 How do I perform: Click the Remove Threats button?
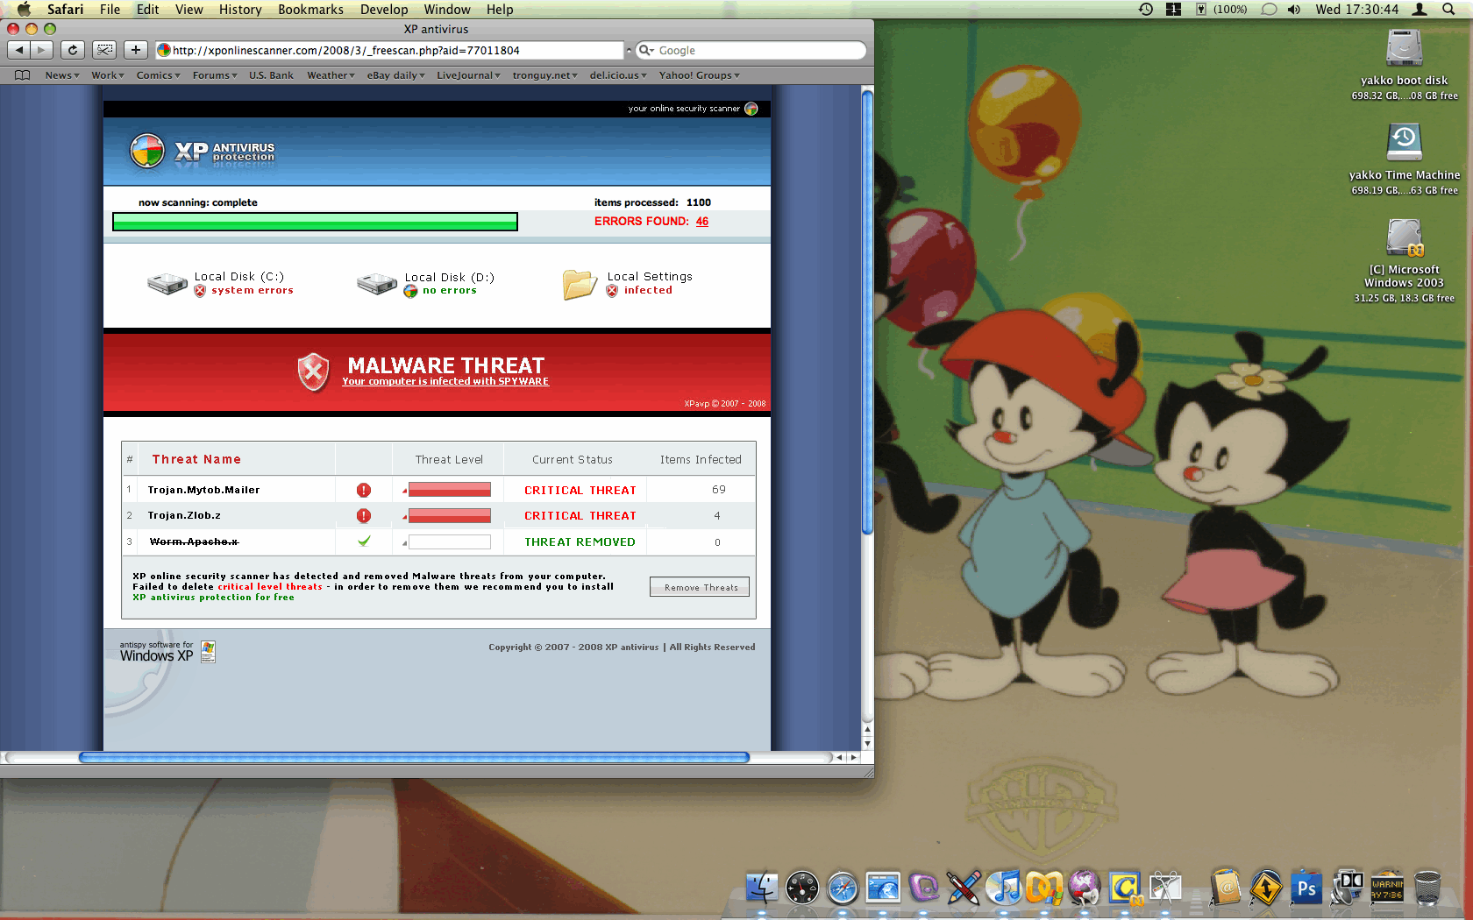click(700, 587)
